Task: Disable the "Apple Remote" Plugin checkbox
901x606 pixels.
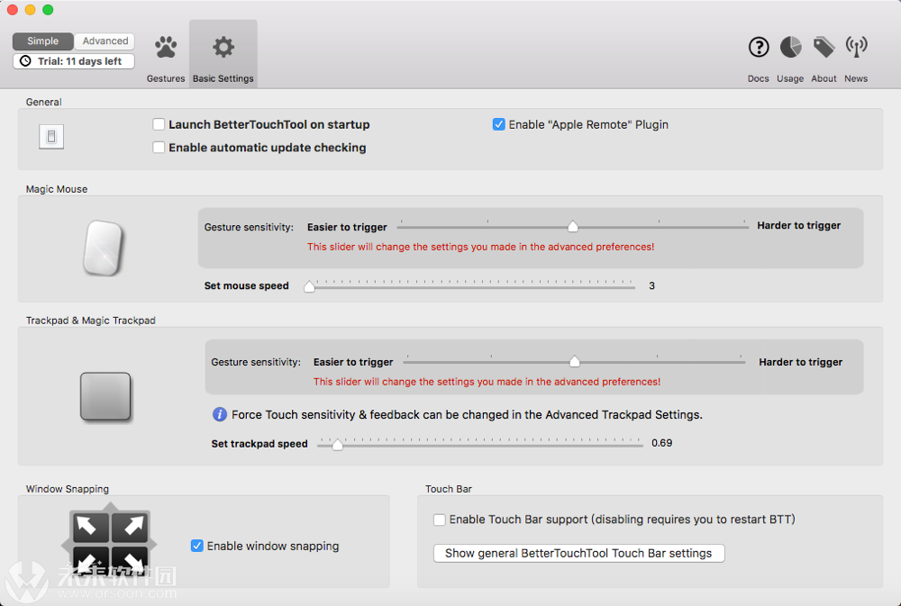Action: click(498, 125)
